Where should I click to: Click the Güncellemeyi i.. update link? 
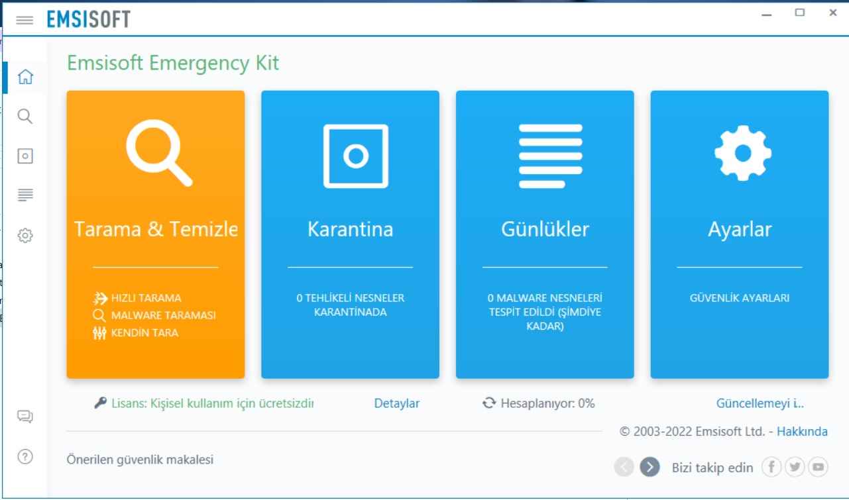point(760,403)
